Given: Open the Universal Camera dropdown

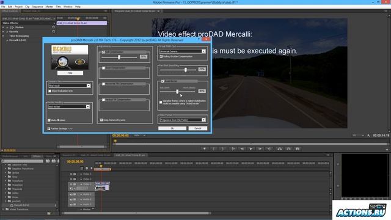Looking at the screenshot, I should [x=183, y=51].
